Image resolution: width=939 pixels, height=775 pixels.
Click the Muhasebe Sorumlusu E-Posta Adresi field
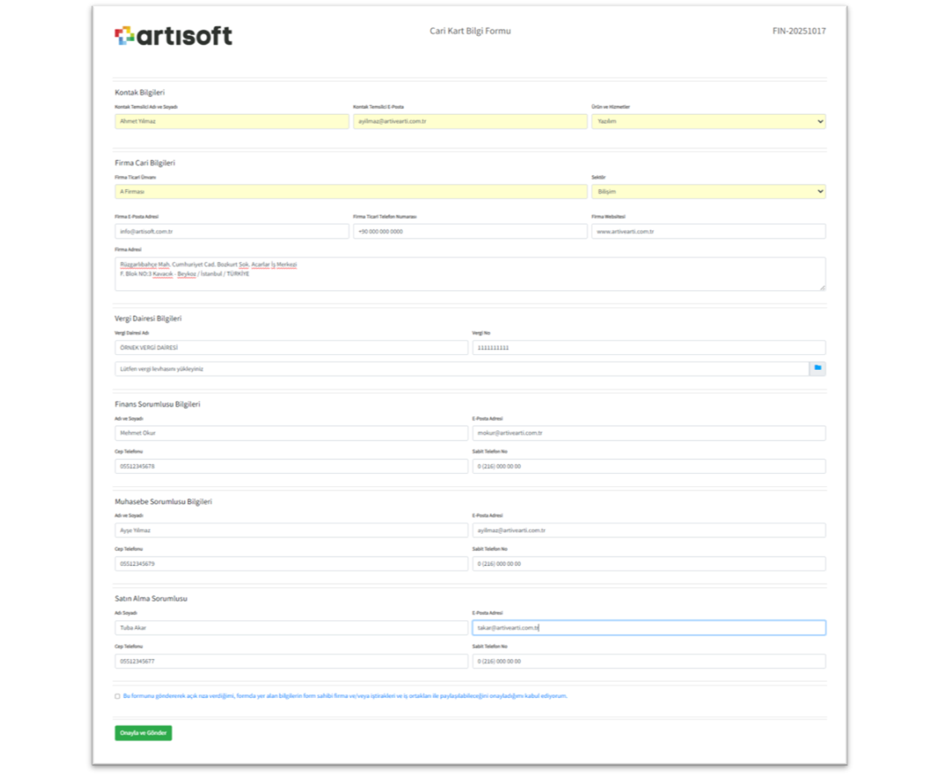tap(648, 531)
